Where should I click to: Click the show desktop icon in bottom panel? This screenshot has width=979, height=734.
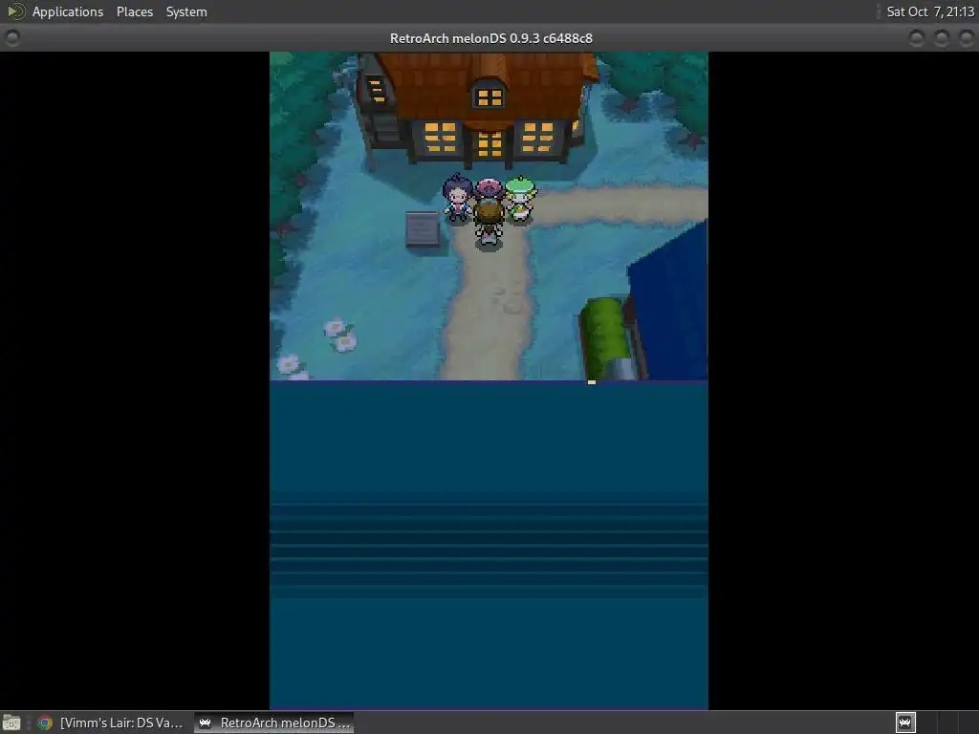pyautogui.click(x=11, y=723)
